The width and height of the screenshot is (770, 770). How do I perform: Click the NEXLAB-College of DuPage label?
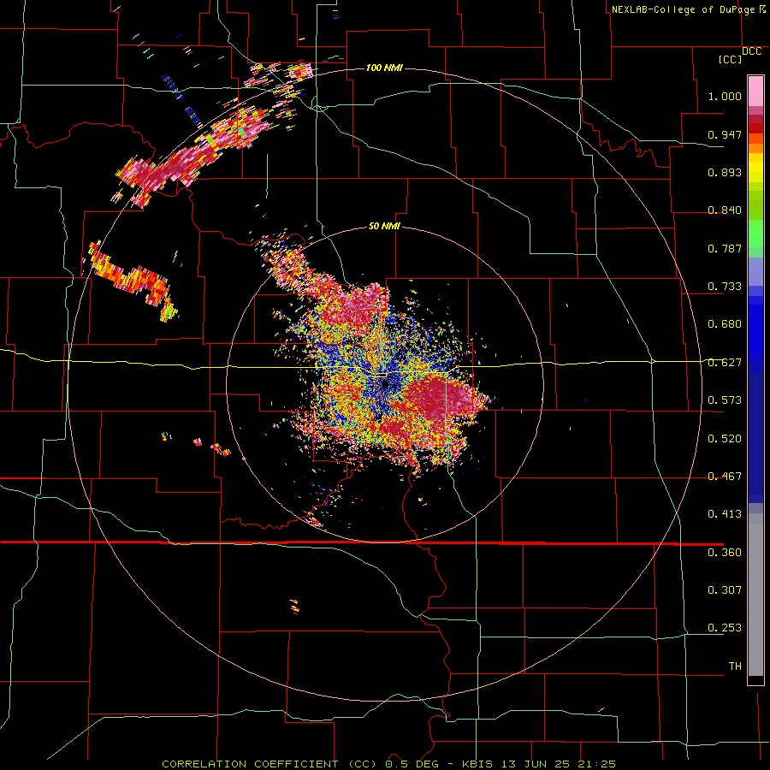point(684,9)
